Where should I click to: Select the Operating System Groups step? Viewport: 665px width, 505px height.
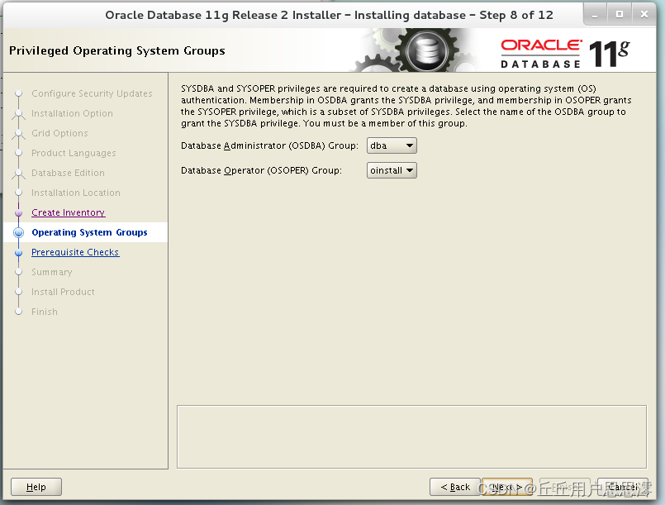pyautogui.click(x=89, y=232)
